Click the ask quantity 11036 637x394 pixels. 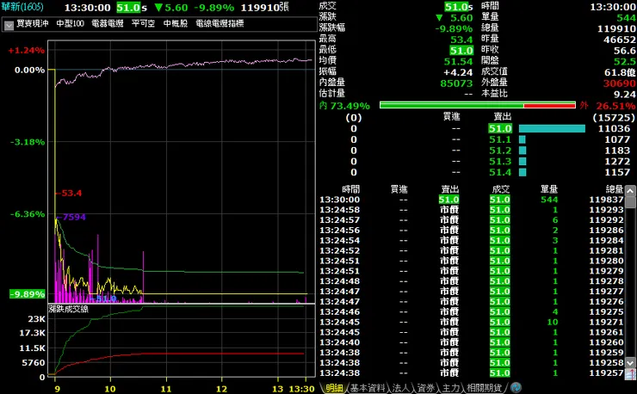click(x=614, y=129)
